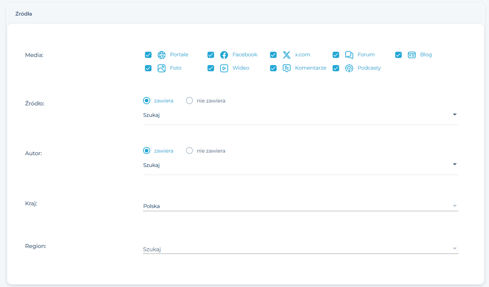Click the Komentarze comment icon
The height and width of the screenshot is (287, 489).
[287, 68]
